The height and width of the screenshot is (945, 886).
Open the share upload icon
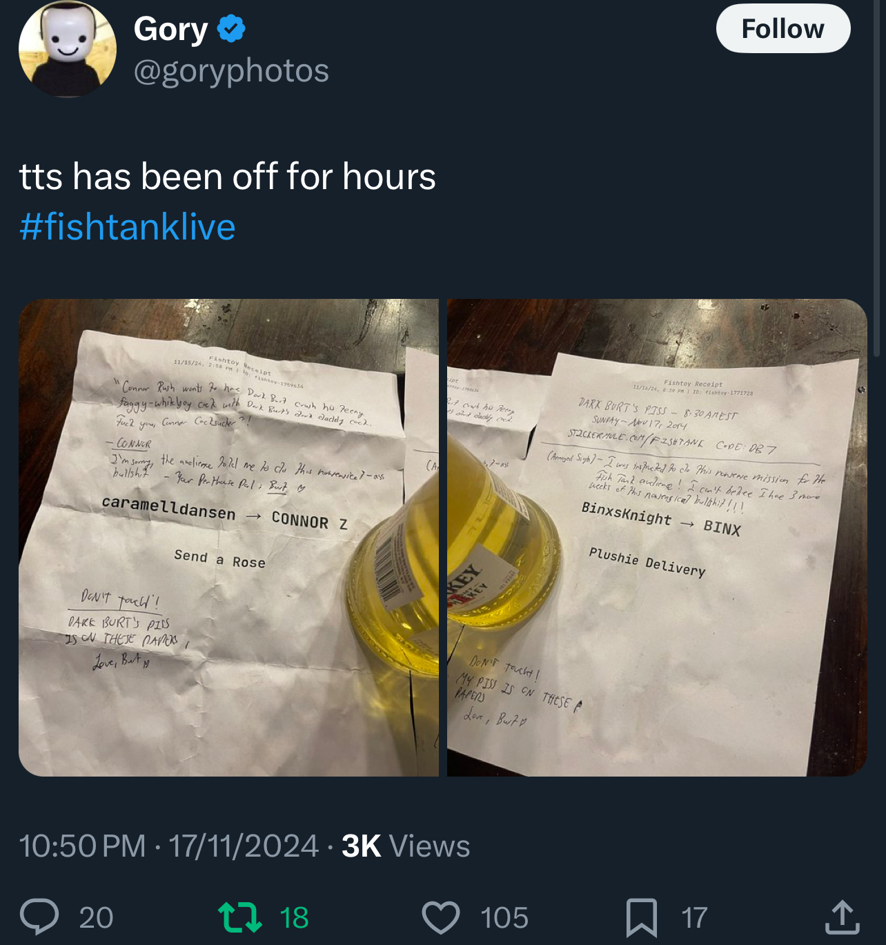(842, 917)
